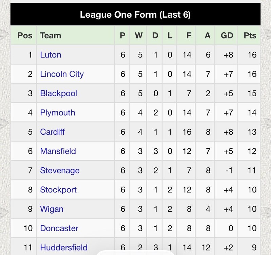The image size is (271, 255).
Task: Open the Stevenage team link
Action: [60, 171]
